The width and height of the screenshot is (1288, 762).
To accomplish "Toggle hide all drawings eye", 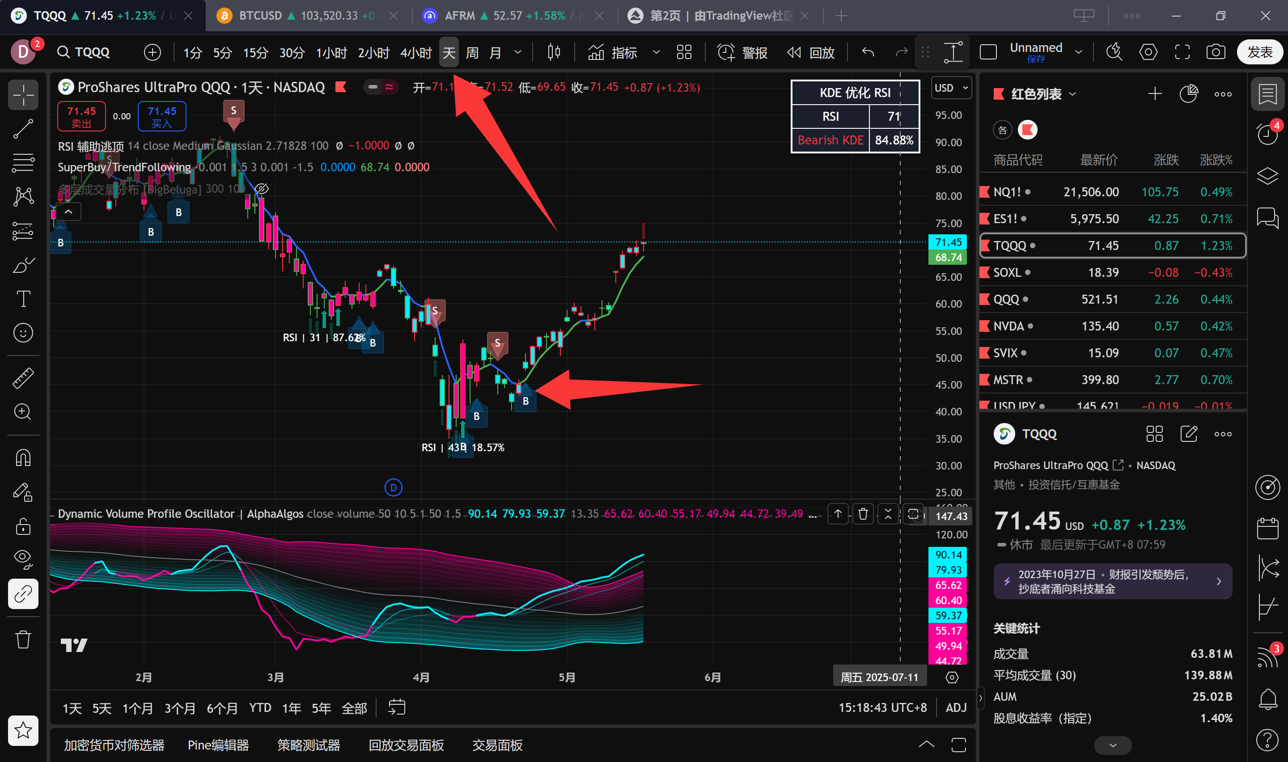I will point(23,559).
